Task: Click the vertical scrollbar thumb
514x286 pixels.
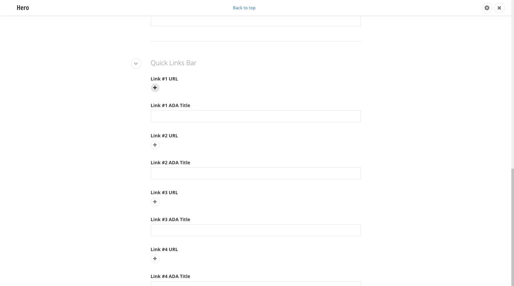Action: click(x=513, y=227)
